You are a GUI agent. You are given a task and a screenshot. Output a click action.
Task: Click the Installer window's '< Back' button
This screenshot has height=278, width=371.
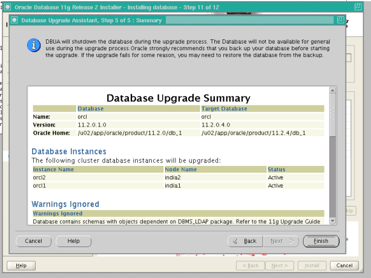[x=251, y=266]
